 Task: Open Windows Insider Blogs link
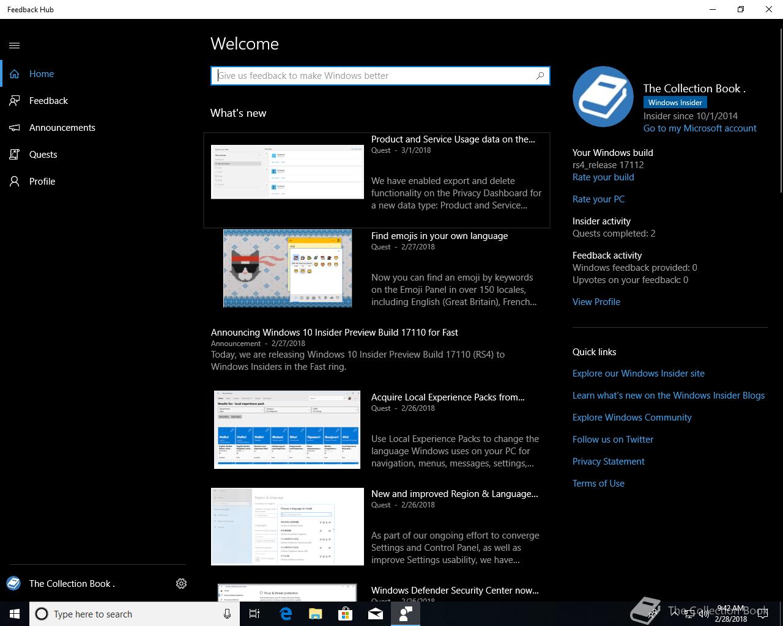pyautogui.click(x=669, y=396)
